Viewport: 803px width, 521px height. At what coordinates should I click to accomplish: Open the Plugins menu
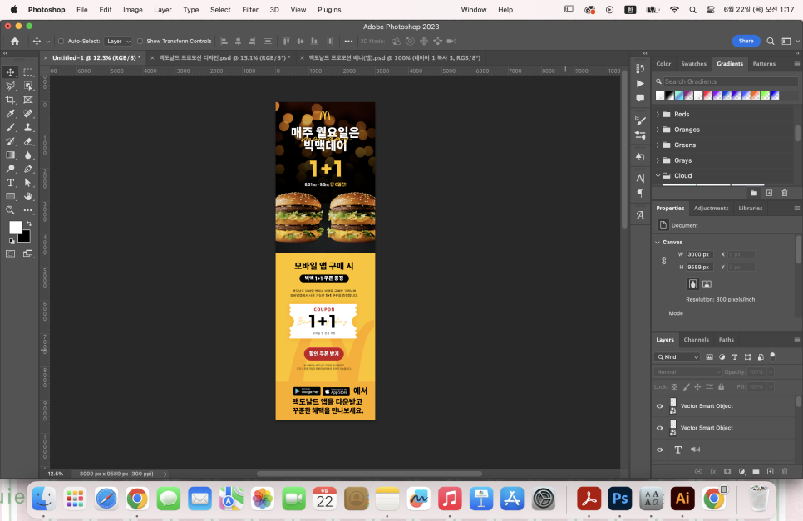pyautogui.click(x=329, y=10)
